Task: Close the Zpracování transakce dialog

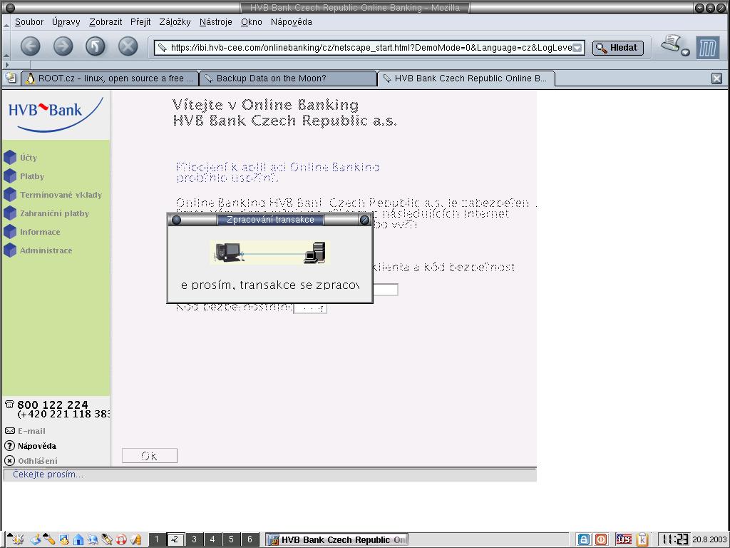Action: (x=364, y=220)
